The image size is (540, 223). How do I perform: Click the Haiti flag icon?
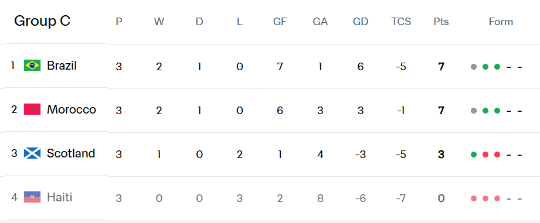pyautogui.click(x=32, y=197)
